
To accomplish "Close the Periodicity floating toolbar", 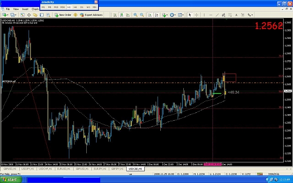I will click(96, 2).
